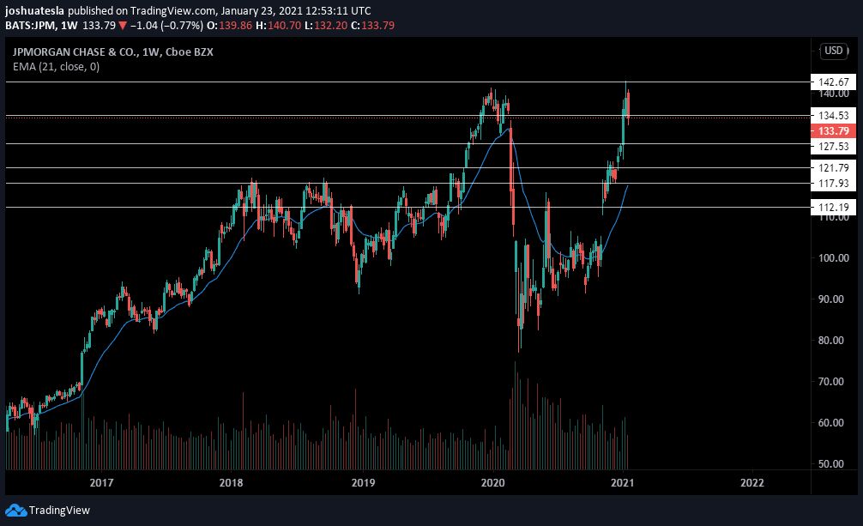Image resolution: width=863 pixels, height=526 pixels.
Task: Click the −1.04 (−0.77%) change value
Action: [x=166, y=26]
